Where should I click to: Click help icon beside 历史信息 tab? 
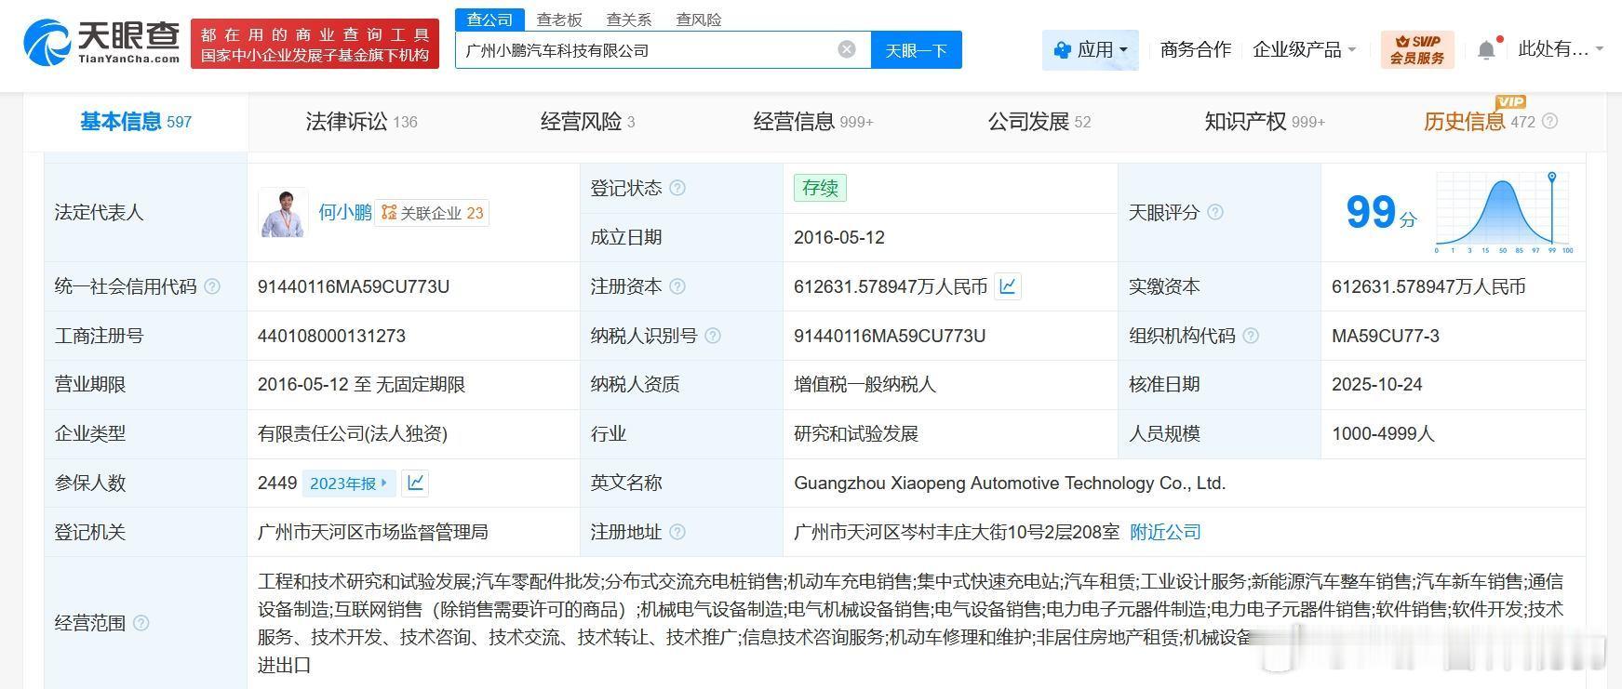pyautogui.click(x=1549, y=121)
